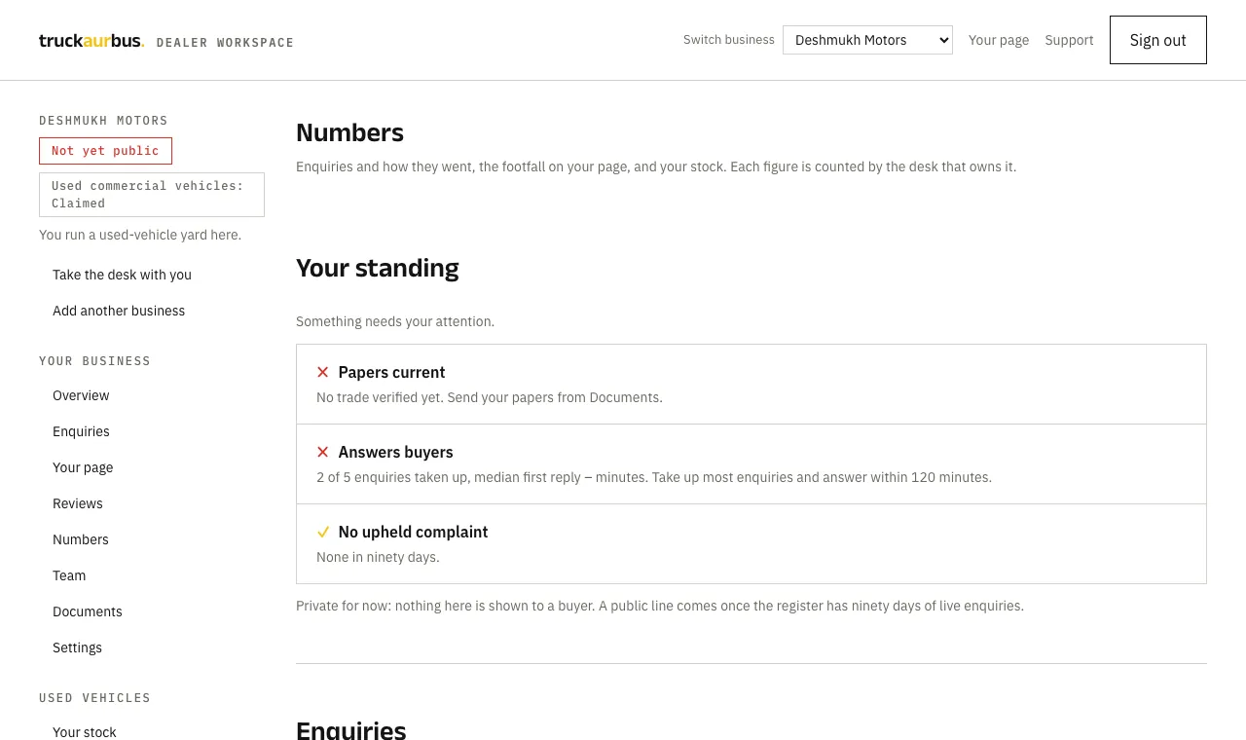Click the '2 of 5 enquiries taken up' line
The image size is (1246, 740).
pyautogui.click(x=654, y=477)
